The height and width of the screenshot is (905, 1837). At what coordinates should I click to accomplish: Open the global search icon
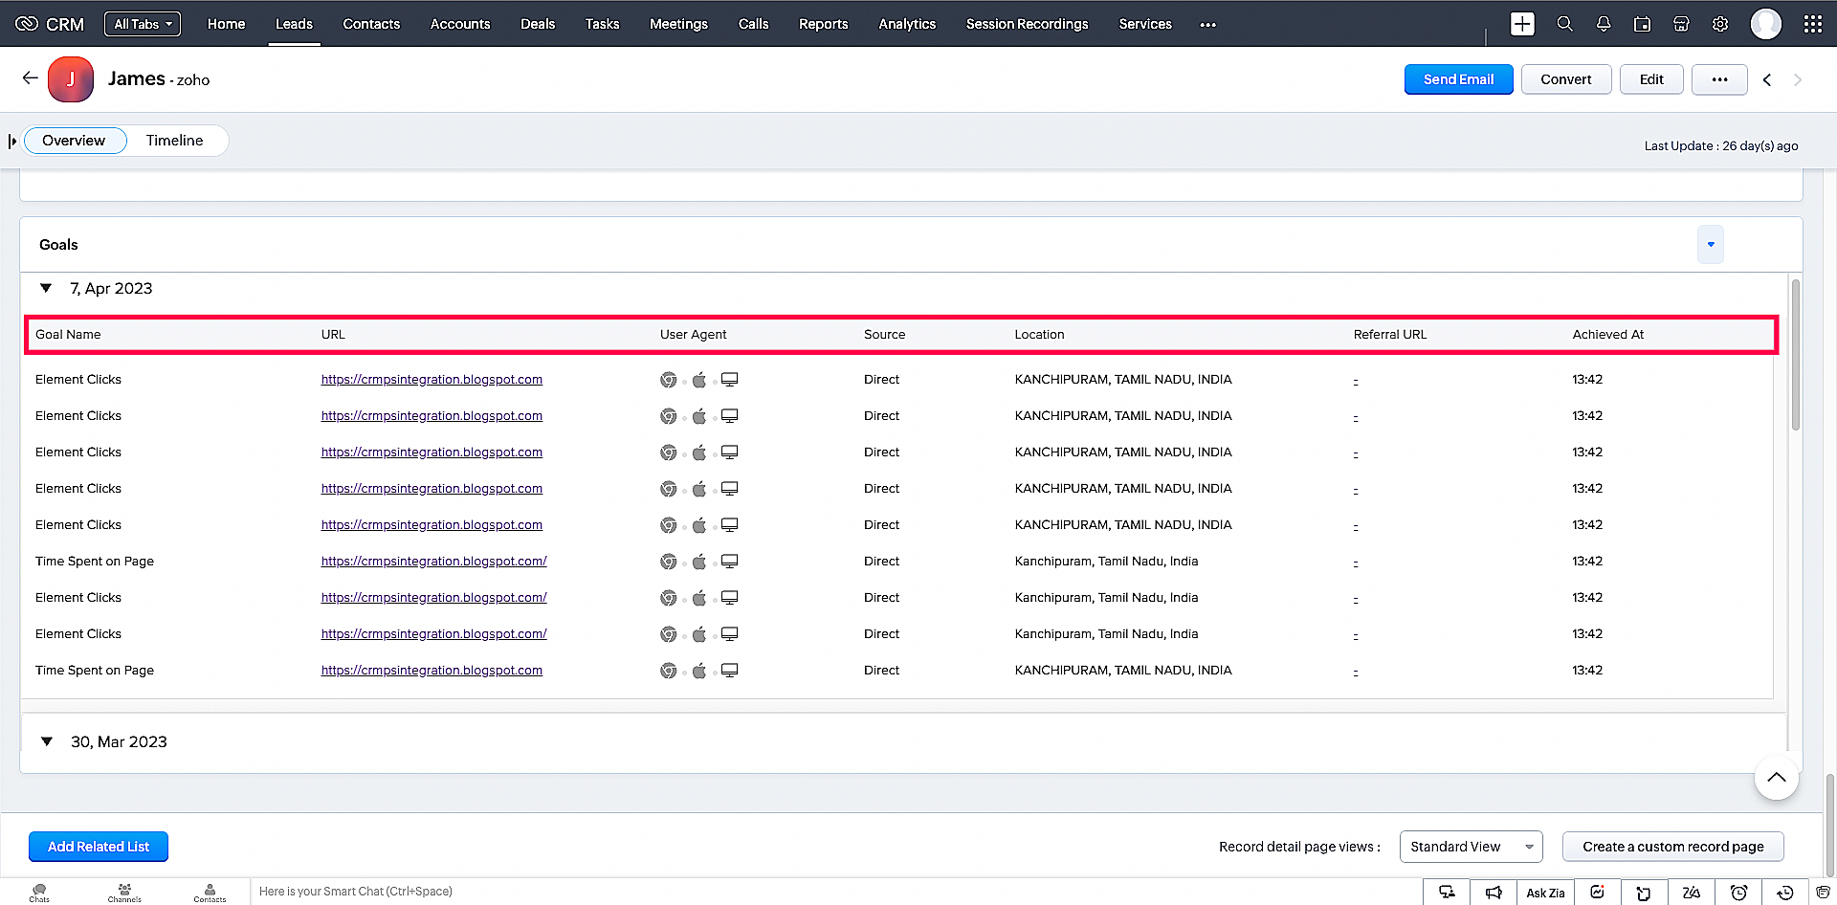[1564, 24]
